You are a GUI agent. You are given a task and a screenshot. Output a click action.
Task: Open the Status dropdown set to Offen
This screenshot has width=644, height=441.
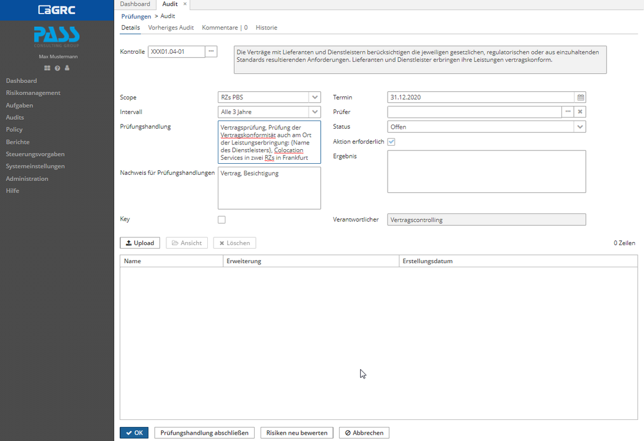(x=580, y=126)
